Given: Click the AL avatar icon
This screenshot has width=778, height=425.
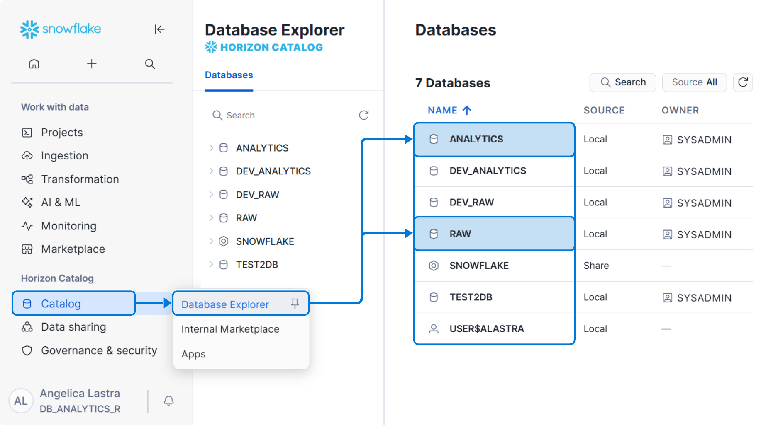Looking at the screenshot, I should tap(21, 401).
